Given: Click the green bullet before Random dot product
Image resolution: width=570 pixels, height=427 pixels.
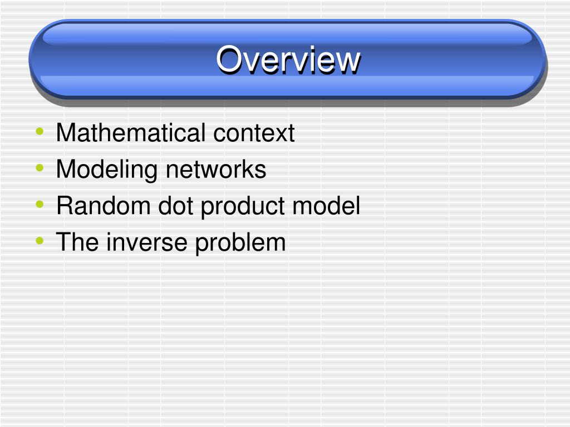Looking at the screenshot, I should pos(40,204).
